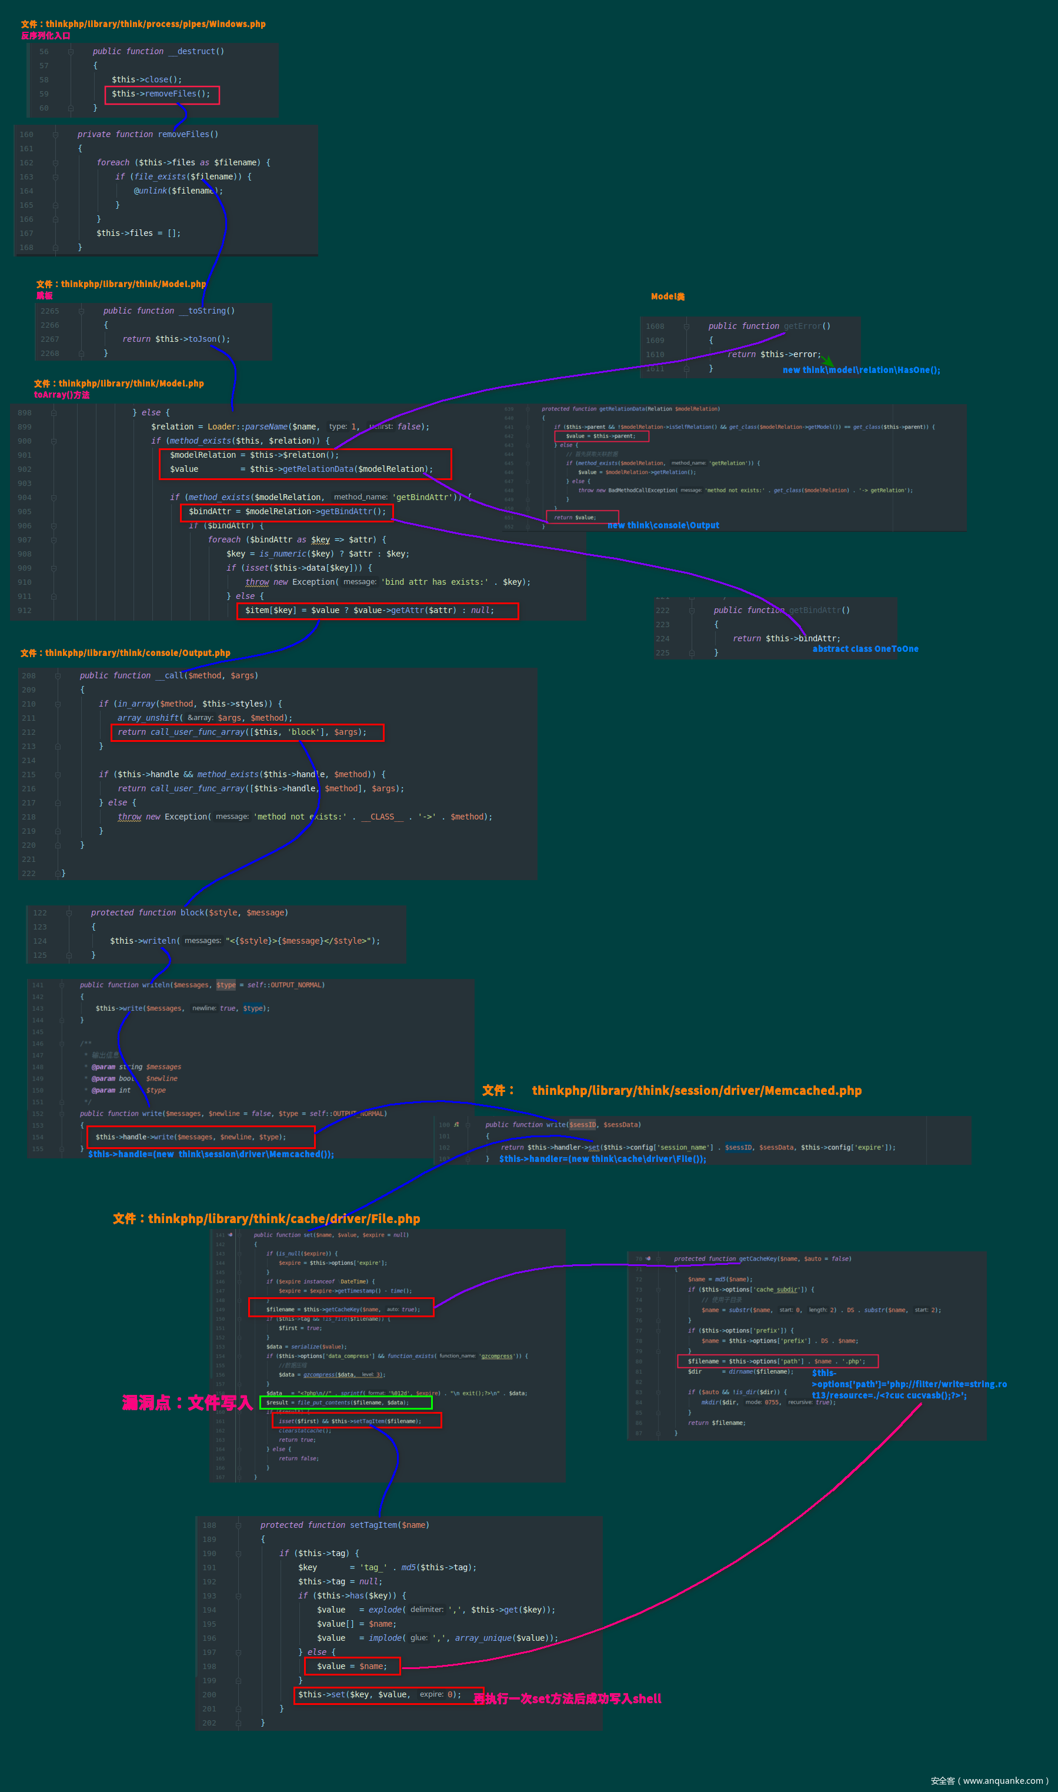The height and width of the screenshot is (1792, 1058).
Task: Click the override gutter icon on Memcached line 100
Action: click(x=456, y=1124)
